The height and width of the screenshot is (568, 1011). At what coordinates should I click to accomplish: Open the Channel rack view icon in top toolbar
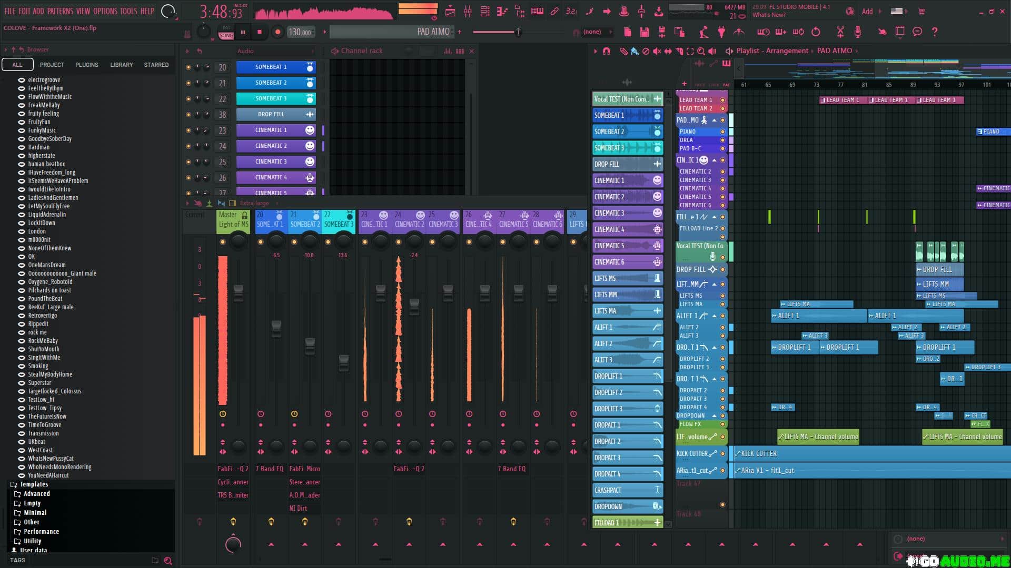pos(485,11)
